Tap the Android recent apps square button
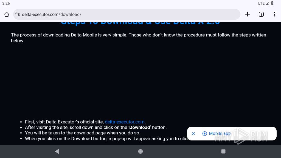This screenshot has height=158, width=281. click(x=223, y=151)
